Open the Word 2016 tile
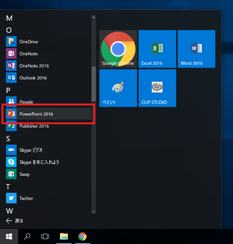The height and width of the screenshot is (244, 233). pyautogui.click(x=196, y=49)
